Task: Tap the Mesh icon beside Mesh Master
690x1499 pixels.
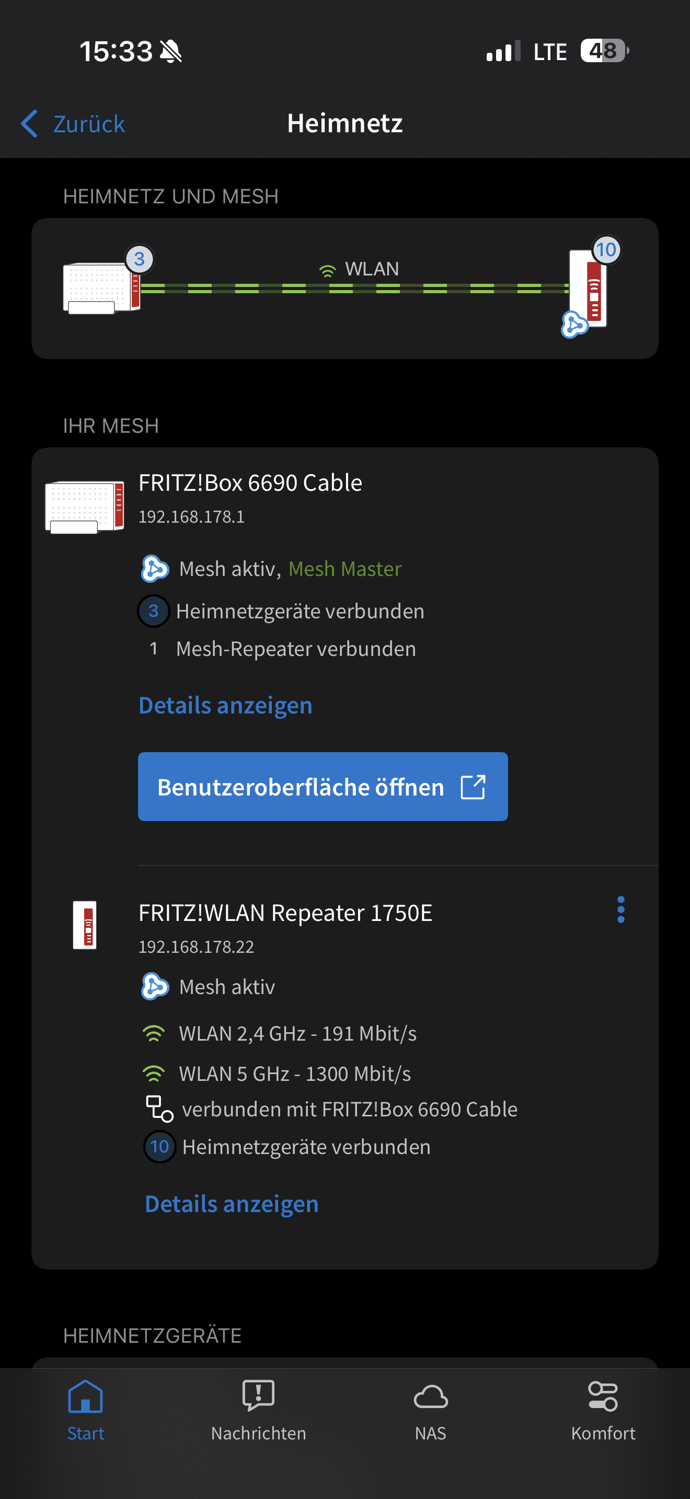Action: pos(155,569)
